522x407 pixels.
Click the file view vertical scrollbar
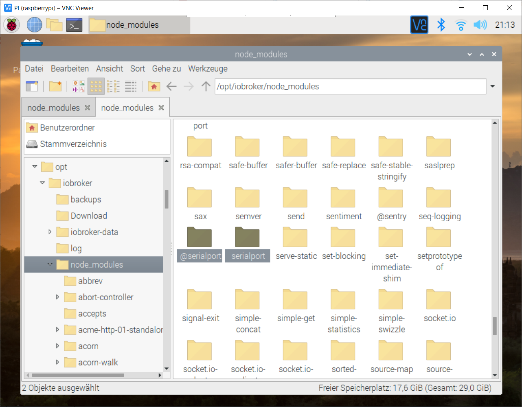(495, 326)
